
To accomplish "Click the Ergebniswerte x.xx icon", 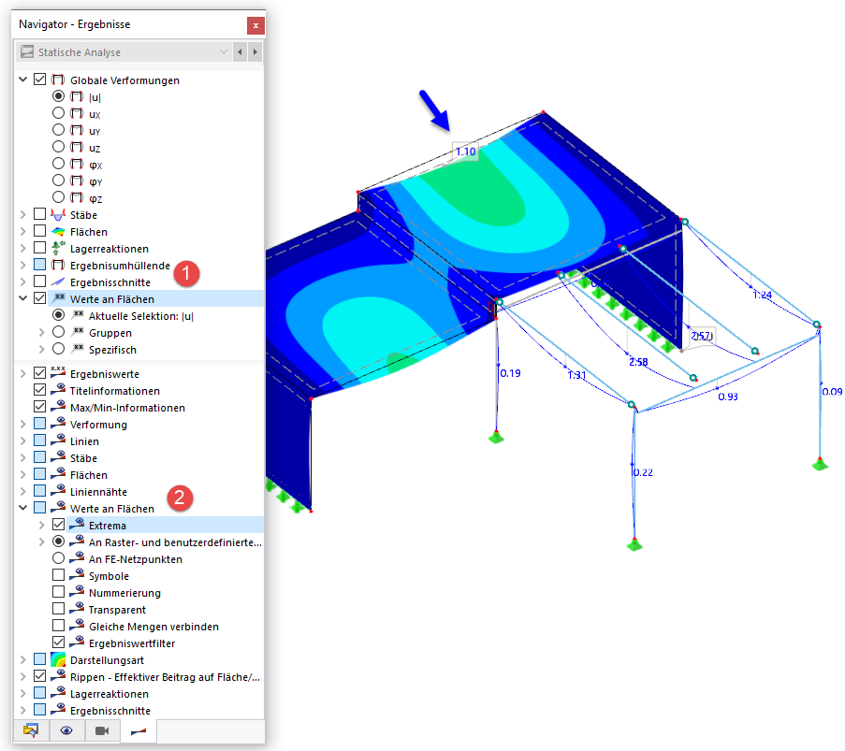I will click(x=58, y=372).
